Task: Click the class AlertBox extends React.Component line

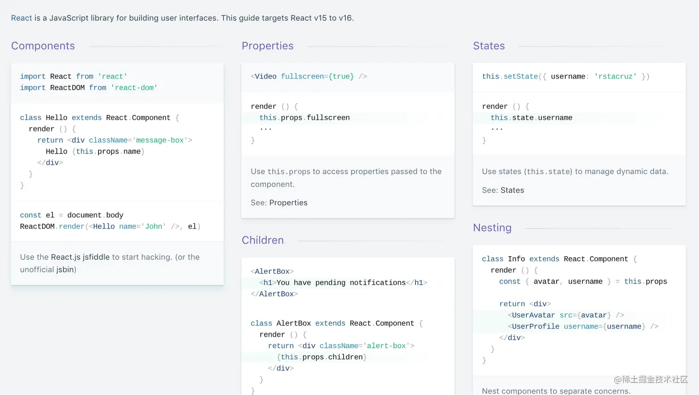Action: coord(337,323)
